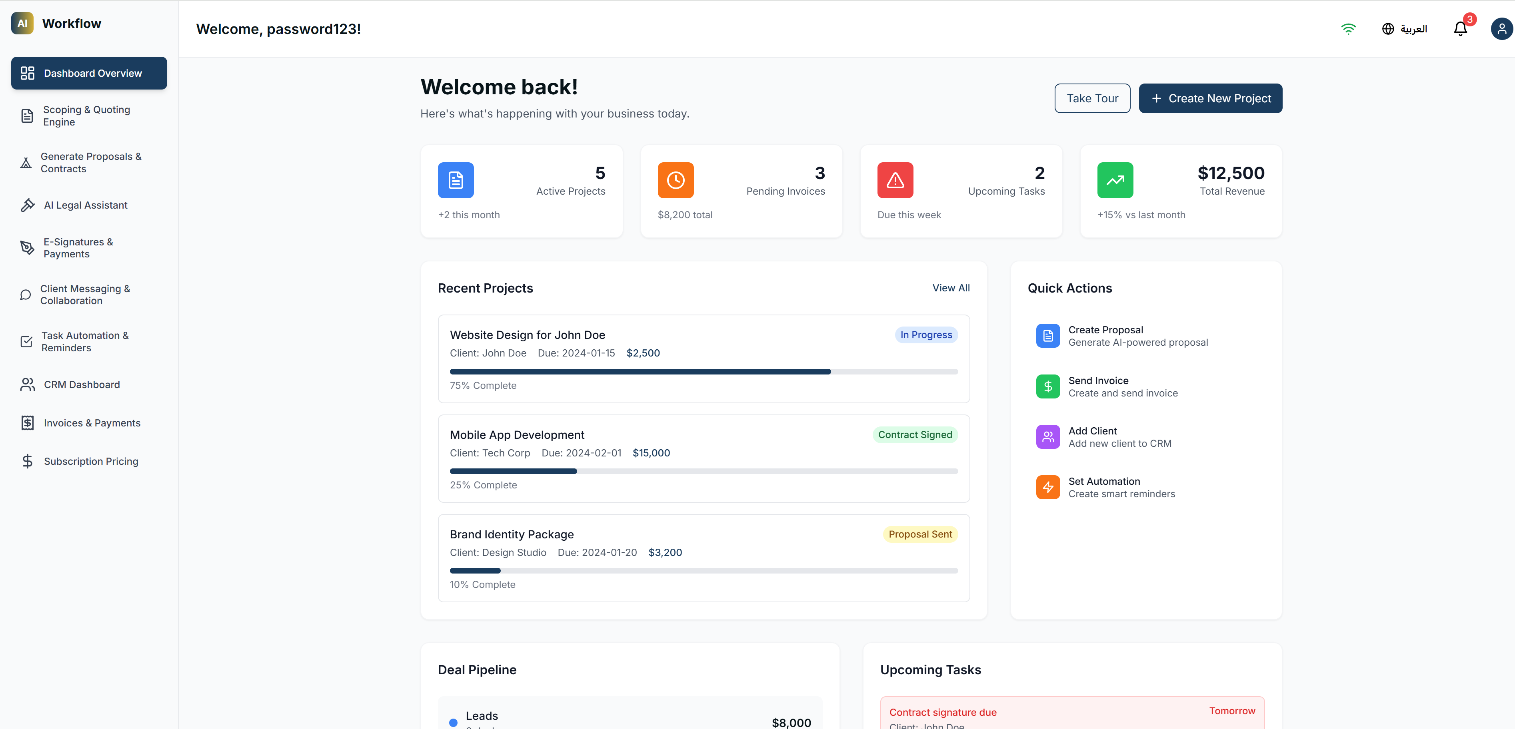The height and width of the screenshot is (729, 1515).
Task: Click View All recent projects link
Action: coord(950,288)
